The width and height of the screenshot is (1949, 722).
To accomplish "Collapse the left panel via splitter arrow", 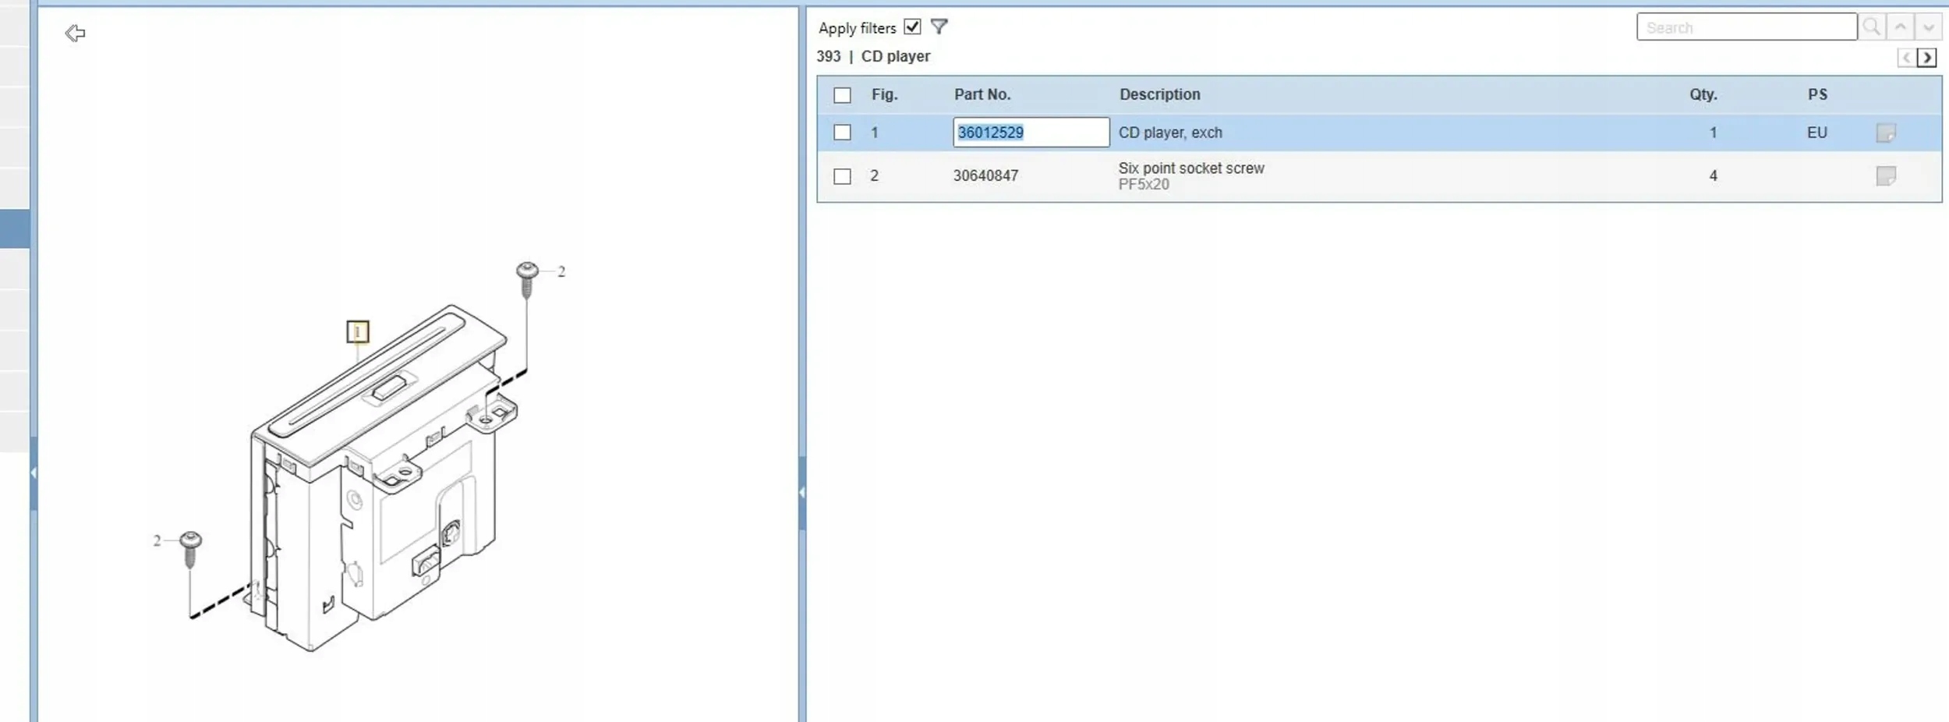I will (34, 472).
